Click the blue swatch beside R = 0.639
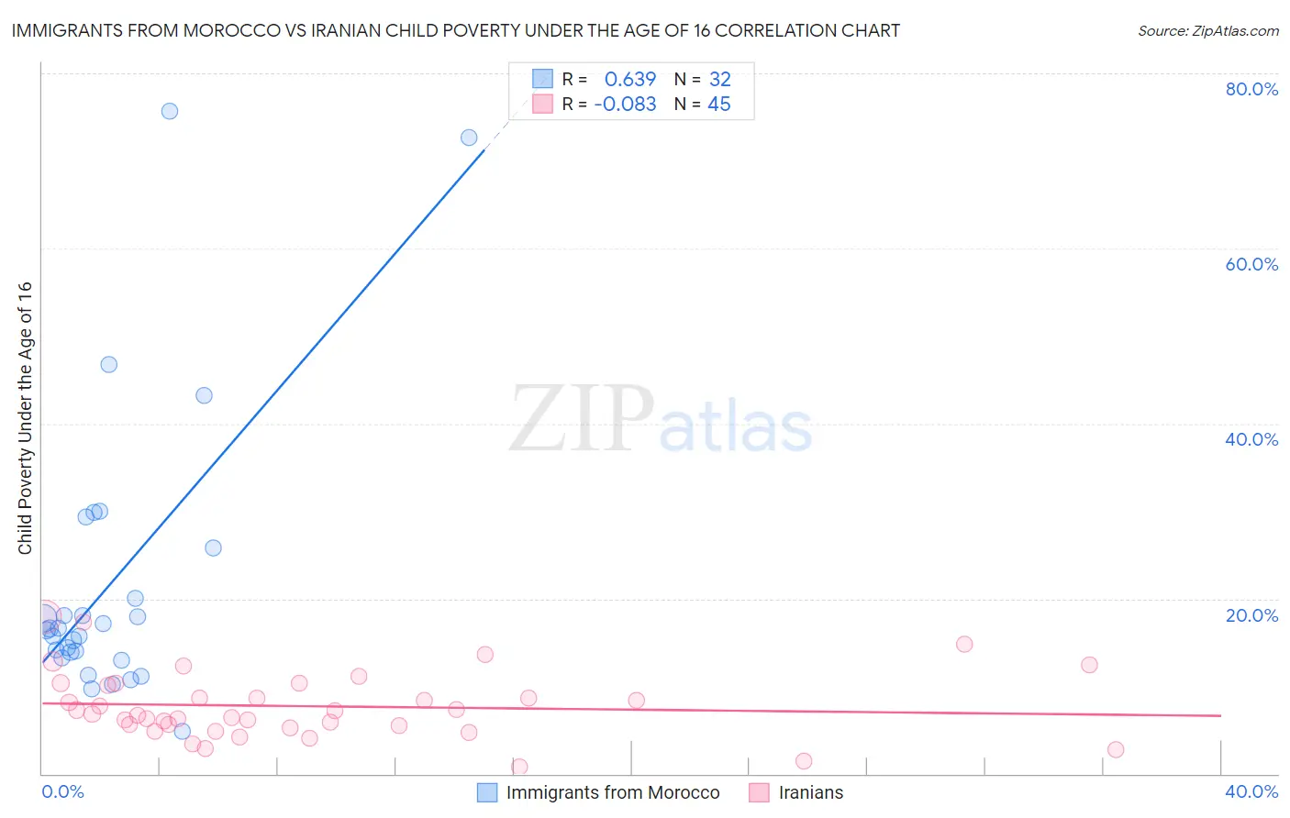 (542, 79)
